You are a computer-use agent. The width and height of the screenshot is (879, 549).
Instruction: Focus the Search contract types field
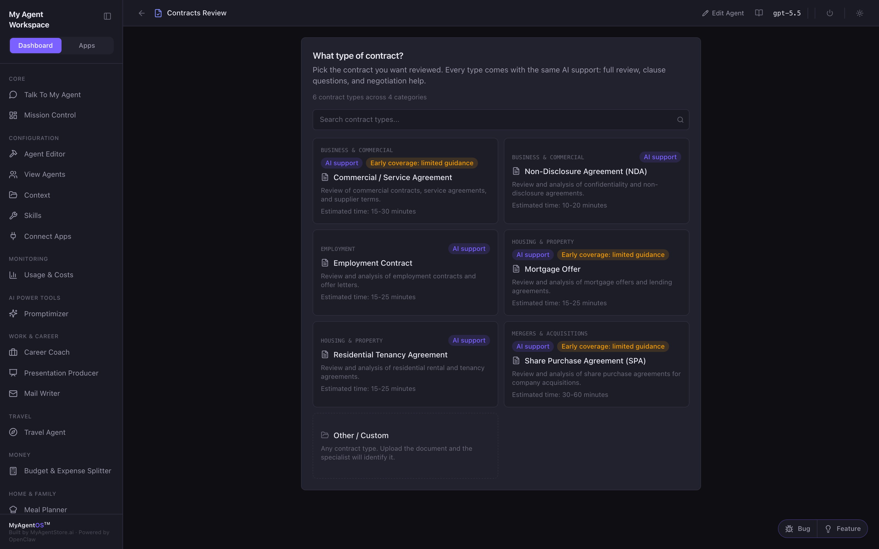tap(500, 119)
